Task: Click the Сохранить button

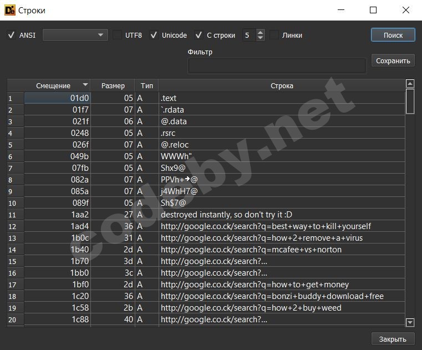Action: [x=393, y=61]
